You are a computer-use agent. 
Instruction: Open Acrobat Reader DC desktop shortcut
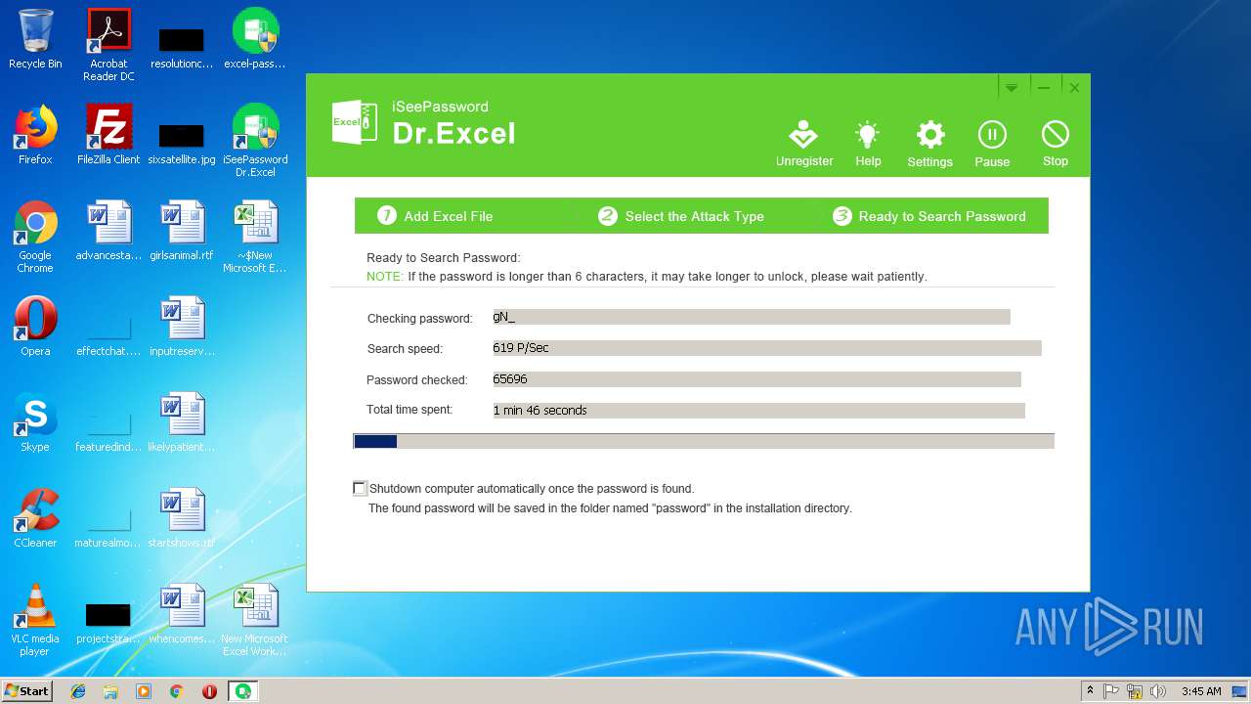[108, 45]
